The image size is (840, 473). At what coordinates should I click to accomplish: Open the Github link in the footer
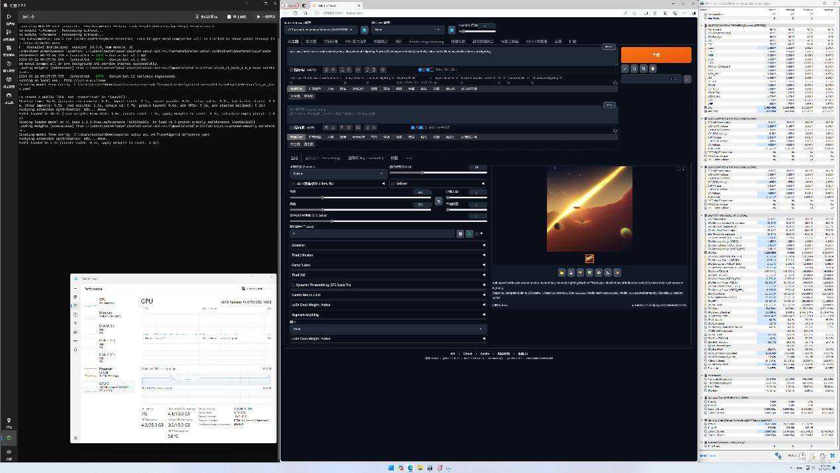coord(467,354)
